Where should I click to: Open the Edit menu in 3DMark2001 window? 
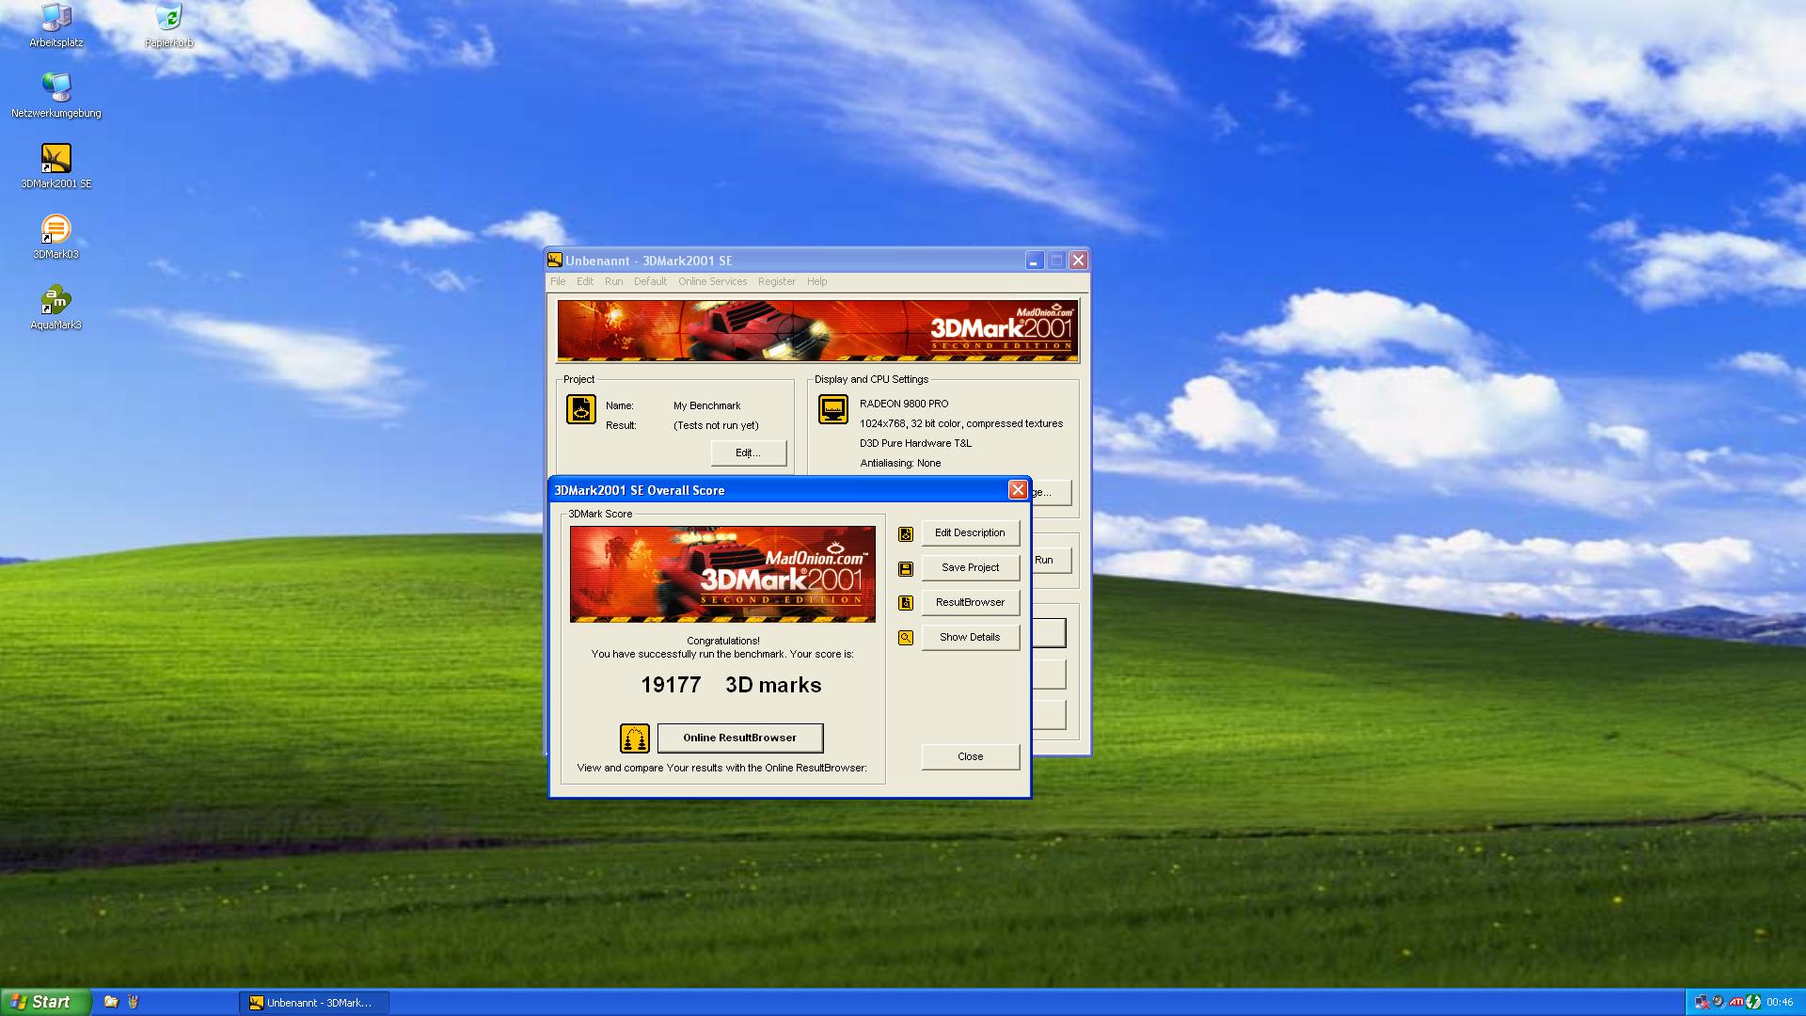point(585,281)
